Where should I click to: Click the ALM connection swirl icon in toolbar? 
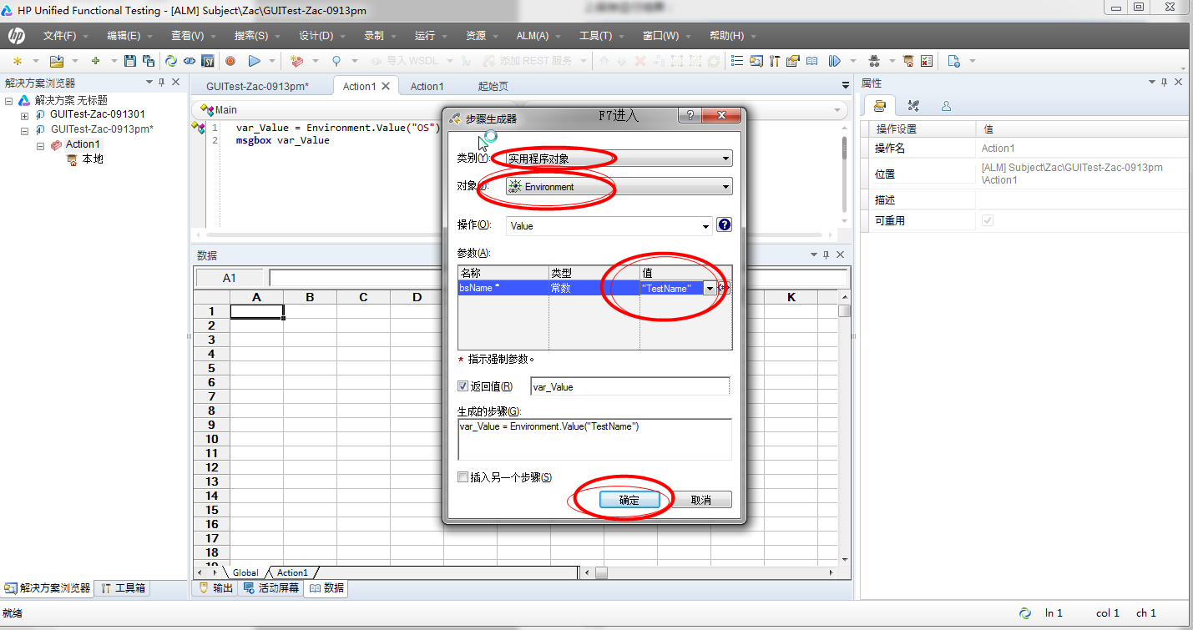171,61
